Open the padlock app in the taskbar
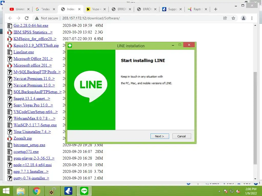Screen dimensions: 262x196 (52, 191)
